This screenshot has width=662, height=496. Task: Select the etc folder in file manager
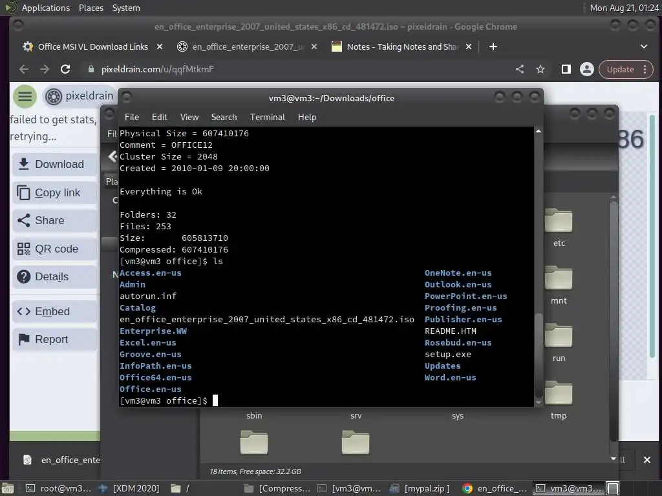click(558, 228)
